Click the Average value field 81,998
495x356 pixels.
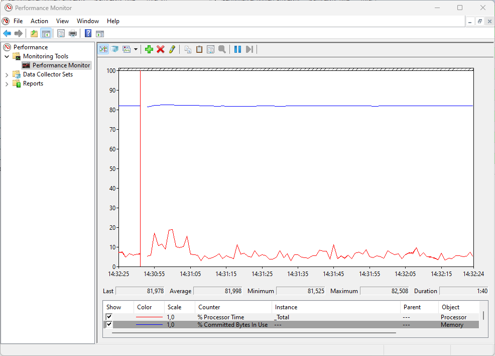point(218,291)
